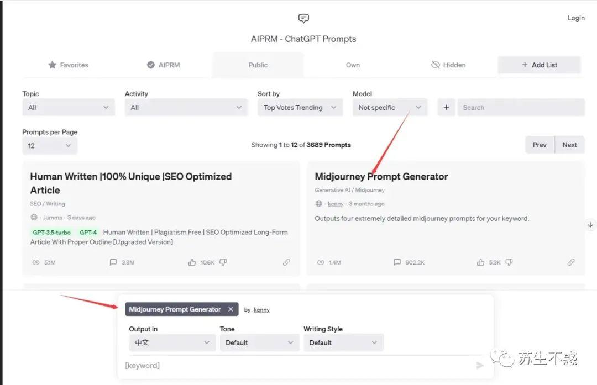Go to next page with Next
The height and width of the screenshot is (385, 597).
(569, 145)
